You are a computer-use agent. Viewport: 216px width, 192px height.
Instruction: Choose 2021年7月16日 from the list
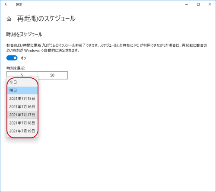pos(22,107)
